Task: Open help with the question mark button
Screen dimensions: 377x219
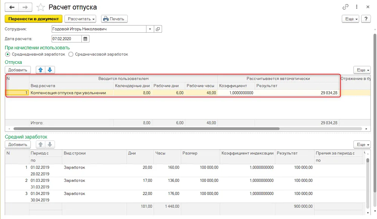Action: [x=366, y=19]
